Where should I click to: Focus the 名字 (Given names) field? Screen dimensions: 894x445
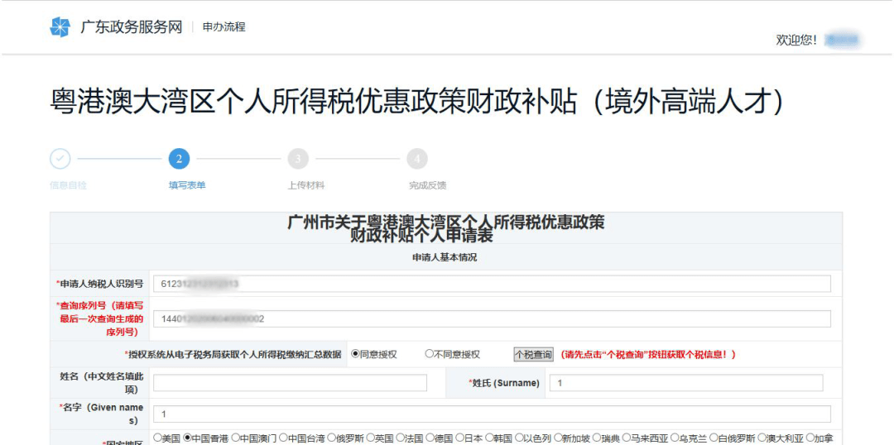coord(492,414)
